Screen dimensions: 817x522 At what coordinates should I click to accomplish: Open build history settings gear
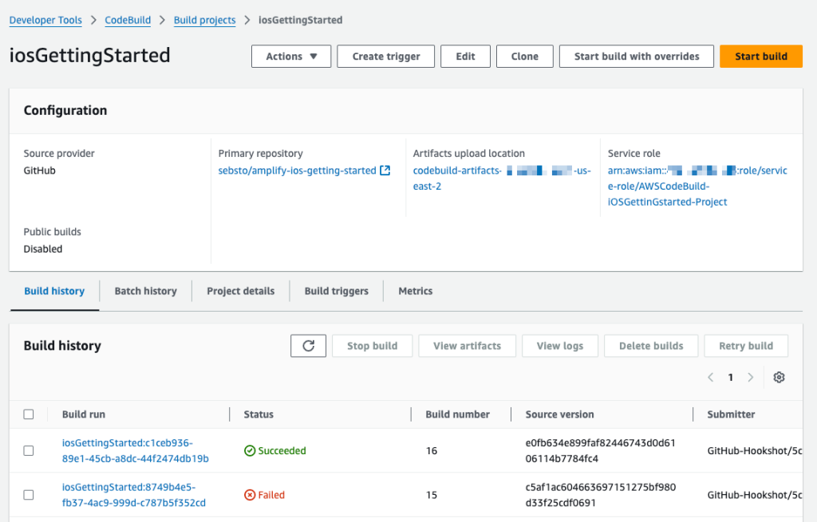click(779, 377)
